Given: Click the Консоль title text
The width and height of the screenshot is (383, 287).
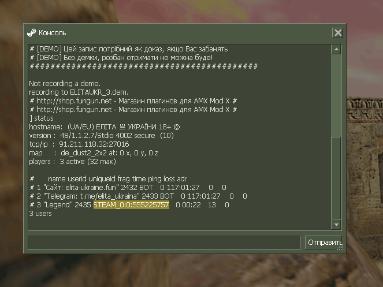Looking at the screenshot, I should tap(52, 33).
